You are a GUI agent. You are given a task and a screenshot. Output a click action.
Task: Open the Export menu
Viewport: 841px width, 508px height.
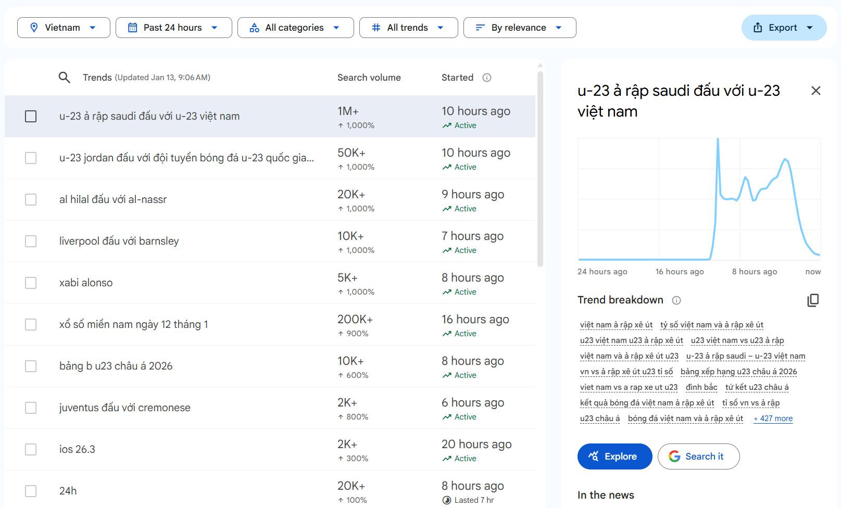[784, 28]
